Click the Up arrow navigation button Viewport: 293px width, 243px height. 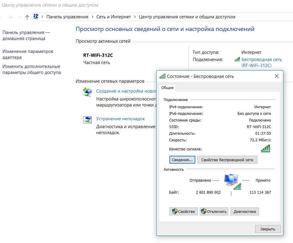[x=27, y=17]
